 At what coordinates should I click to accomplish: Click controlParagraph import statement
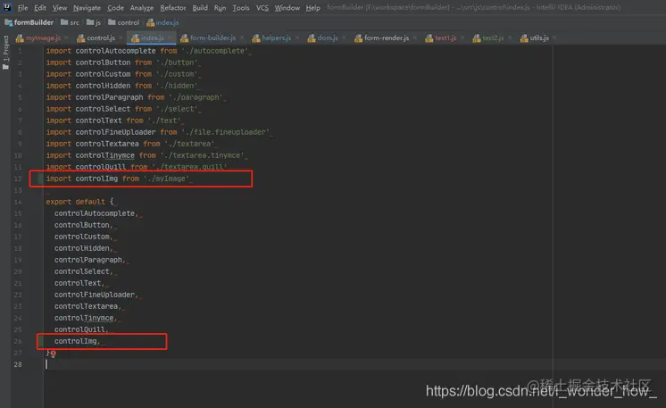tap(134, 97)
